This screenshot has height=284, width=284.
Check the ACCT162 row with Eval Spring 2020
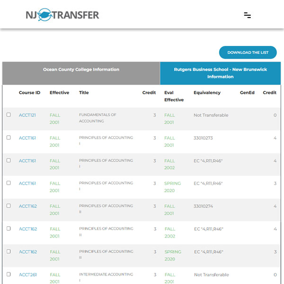(9, 251)
